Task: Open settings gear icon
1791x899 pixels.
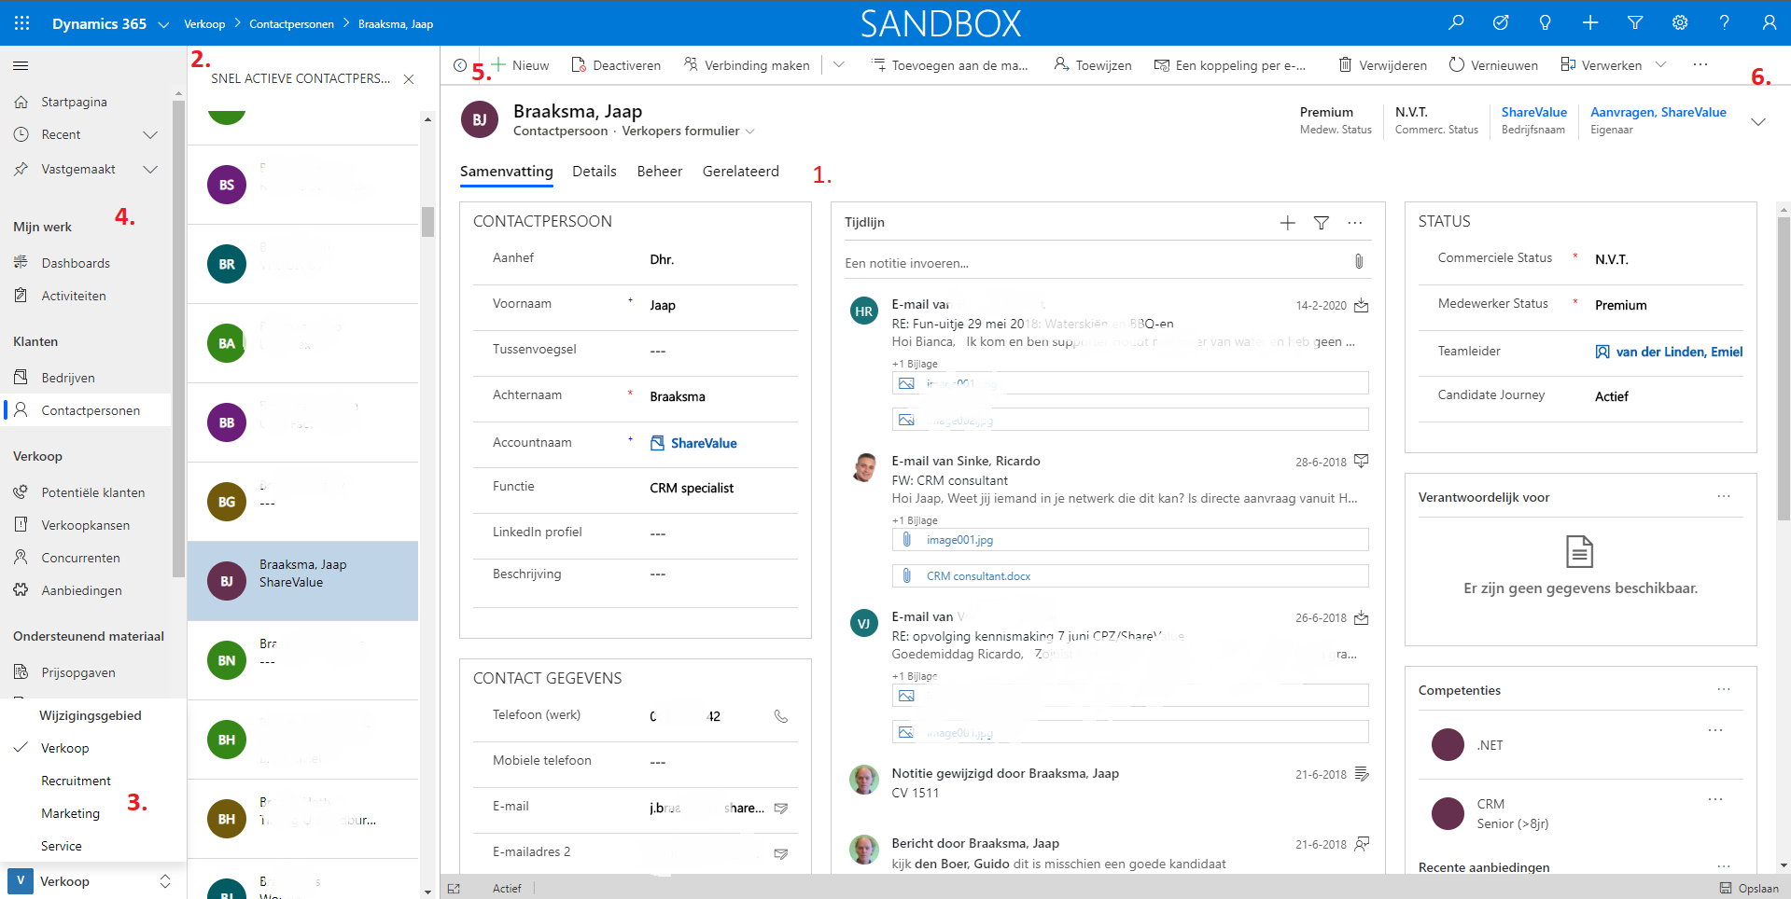Action: point(1680,23)
